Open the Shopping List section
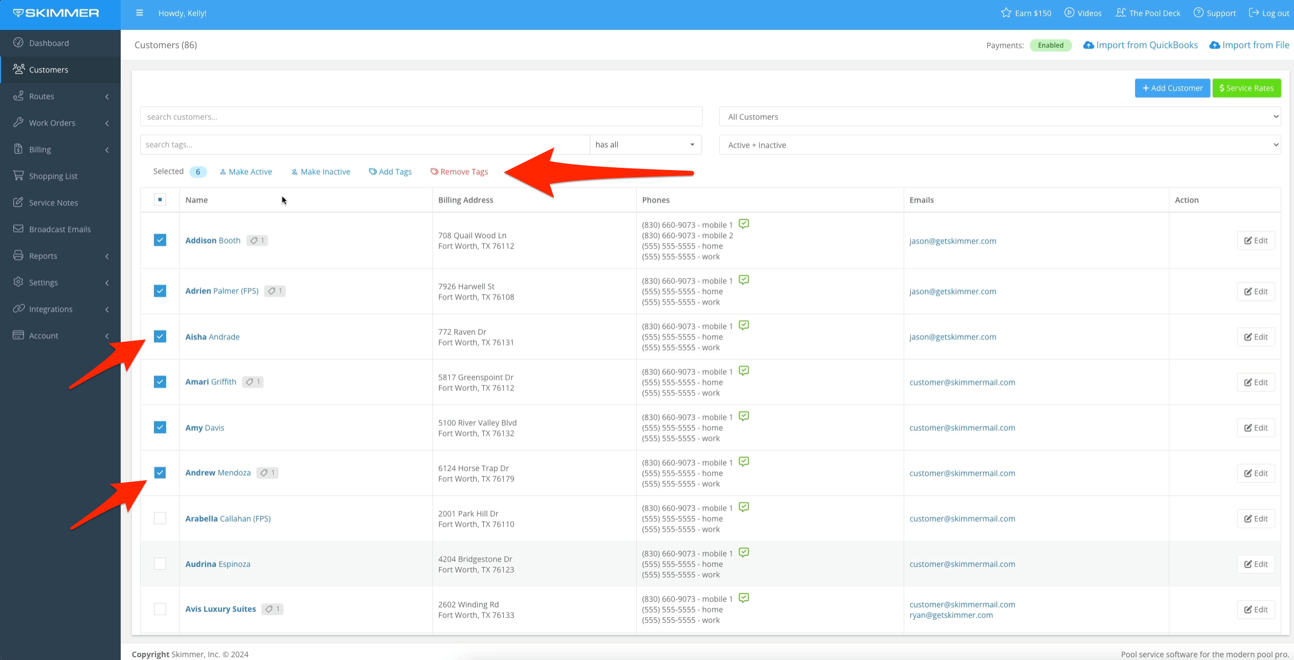1294x660 pixels. (53, 176)
